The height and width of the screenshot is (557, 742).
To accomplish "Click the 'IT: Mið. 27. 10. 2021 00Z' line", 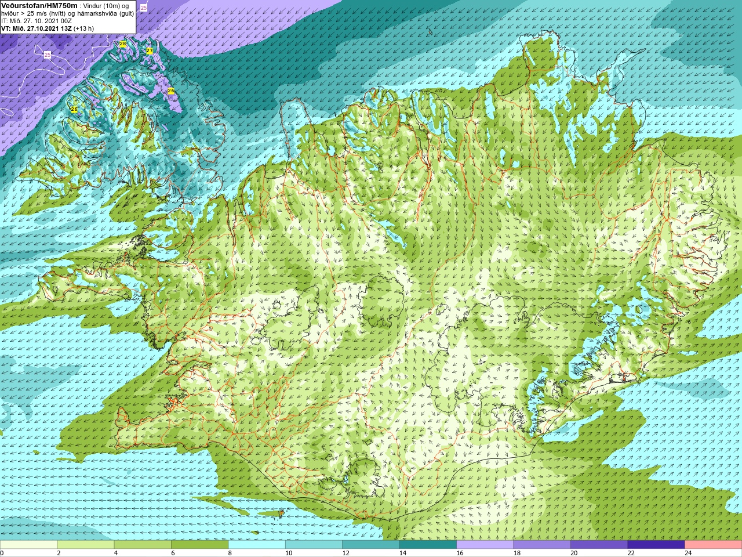I will click(x=37, y=21).
